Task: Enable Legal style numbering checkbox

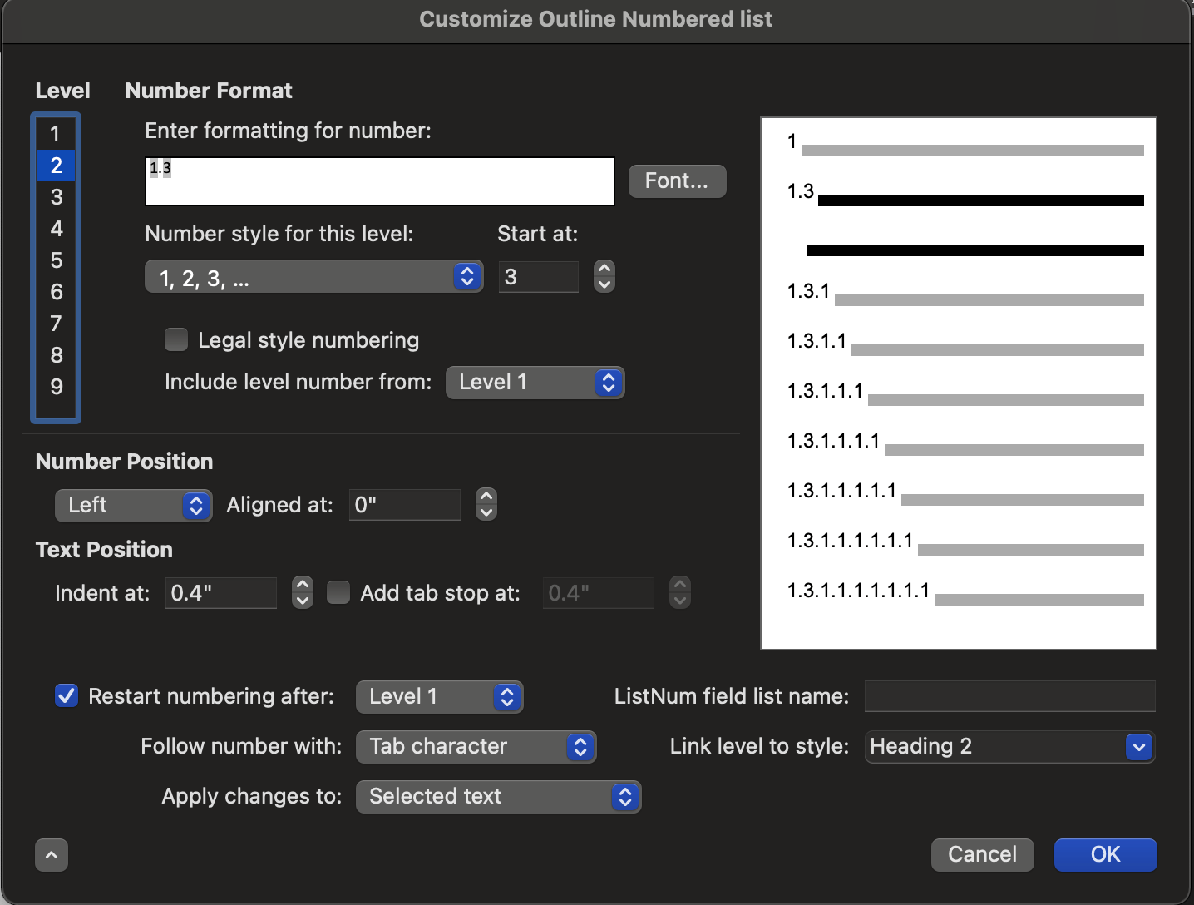Action: 176,339
